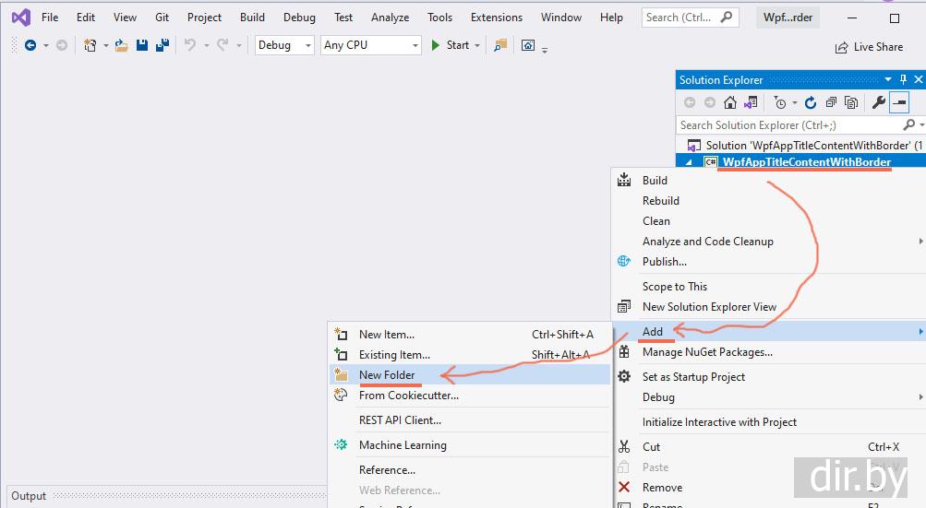Click the Live Share button
Image resolution: width=926 pixels, height=508 pixels.
coord(869,47)
